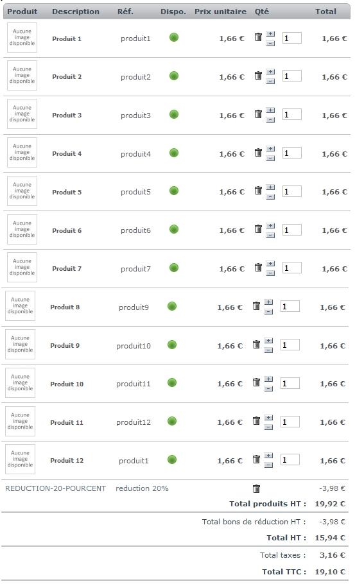This screenshot has width=355, height=584.
Task: Click trash icon for Produit 12
Action: [256, 459]
